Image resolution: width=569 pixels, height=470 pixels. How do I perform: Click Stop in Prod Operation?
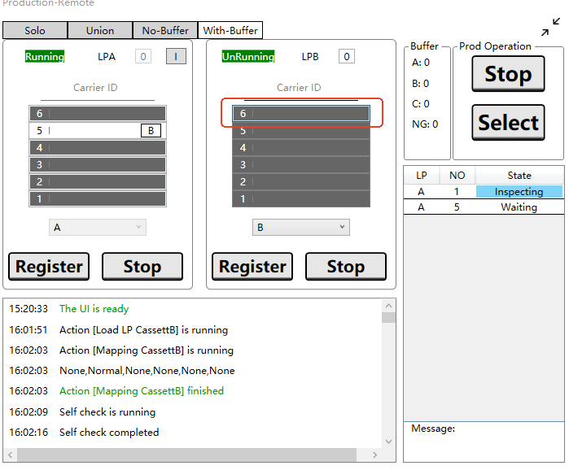509,74
